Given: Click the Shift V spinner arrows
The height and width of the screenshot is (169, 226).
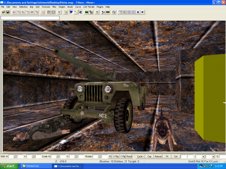Looking at the screenshot, I should coord(33,156).
